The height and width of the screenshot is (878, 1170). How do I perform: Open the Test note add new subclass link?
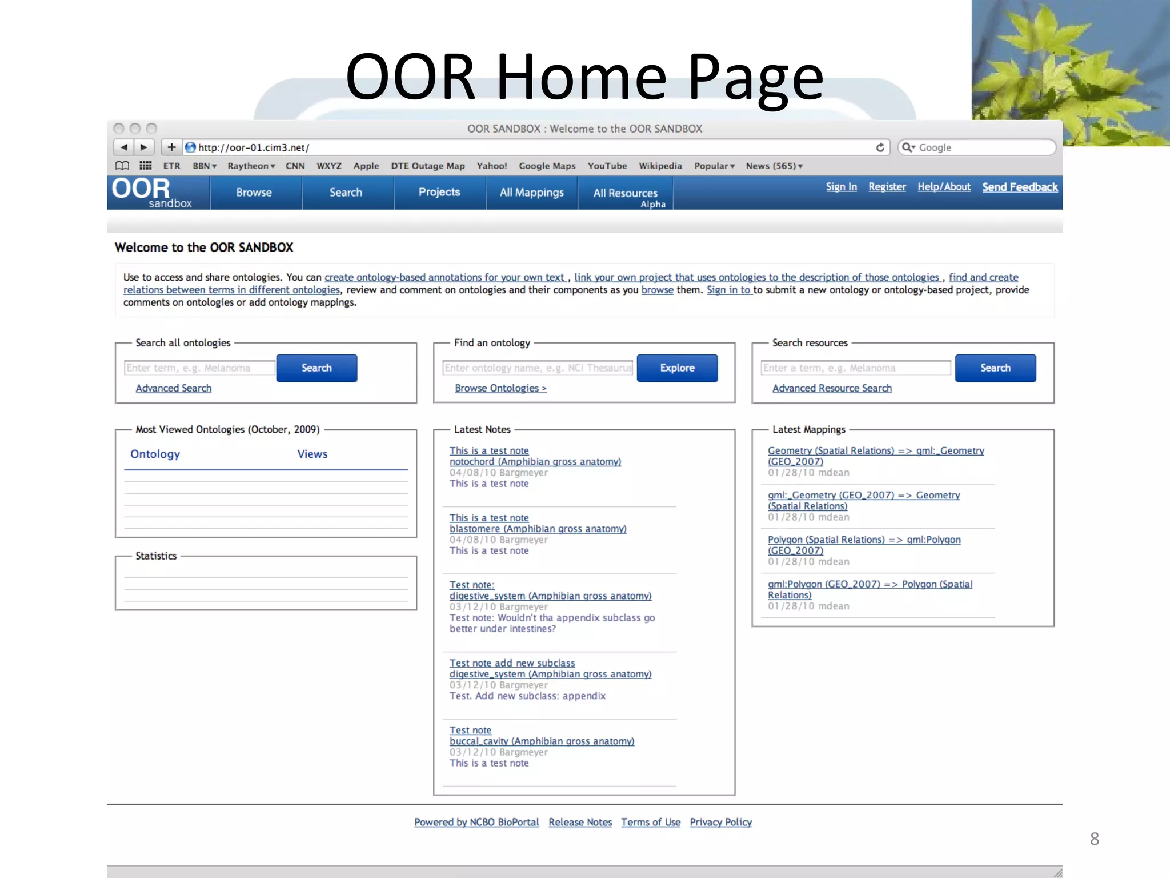[512, 663]
